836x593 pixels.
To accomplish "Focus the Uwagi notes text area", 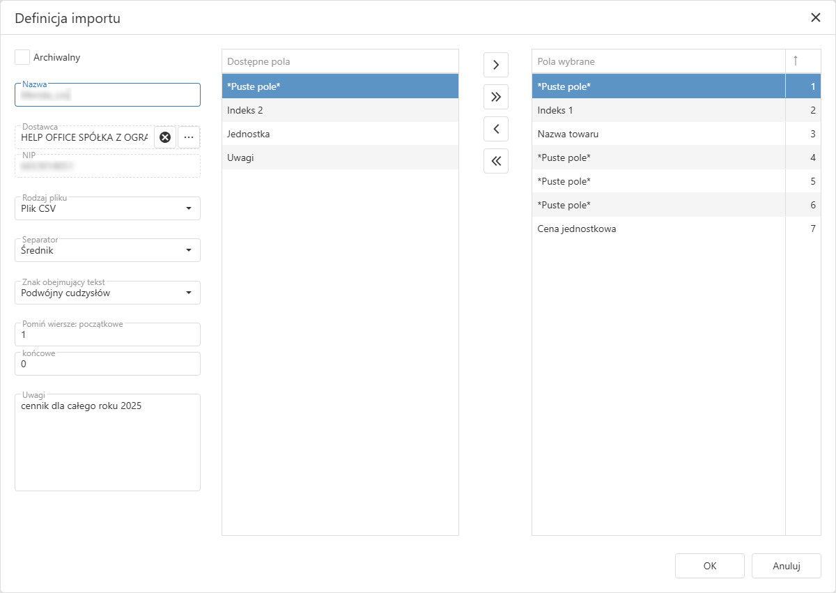I will click(x=107, y=446).
